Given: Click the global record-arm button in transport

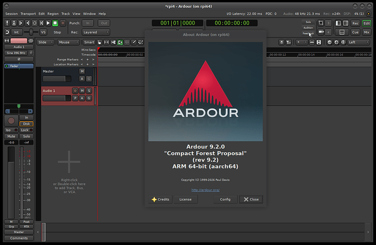Looking at the screenshot, I should click(63, 23).
